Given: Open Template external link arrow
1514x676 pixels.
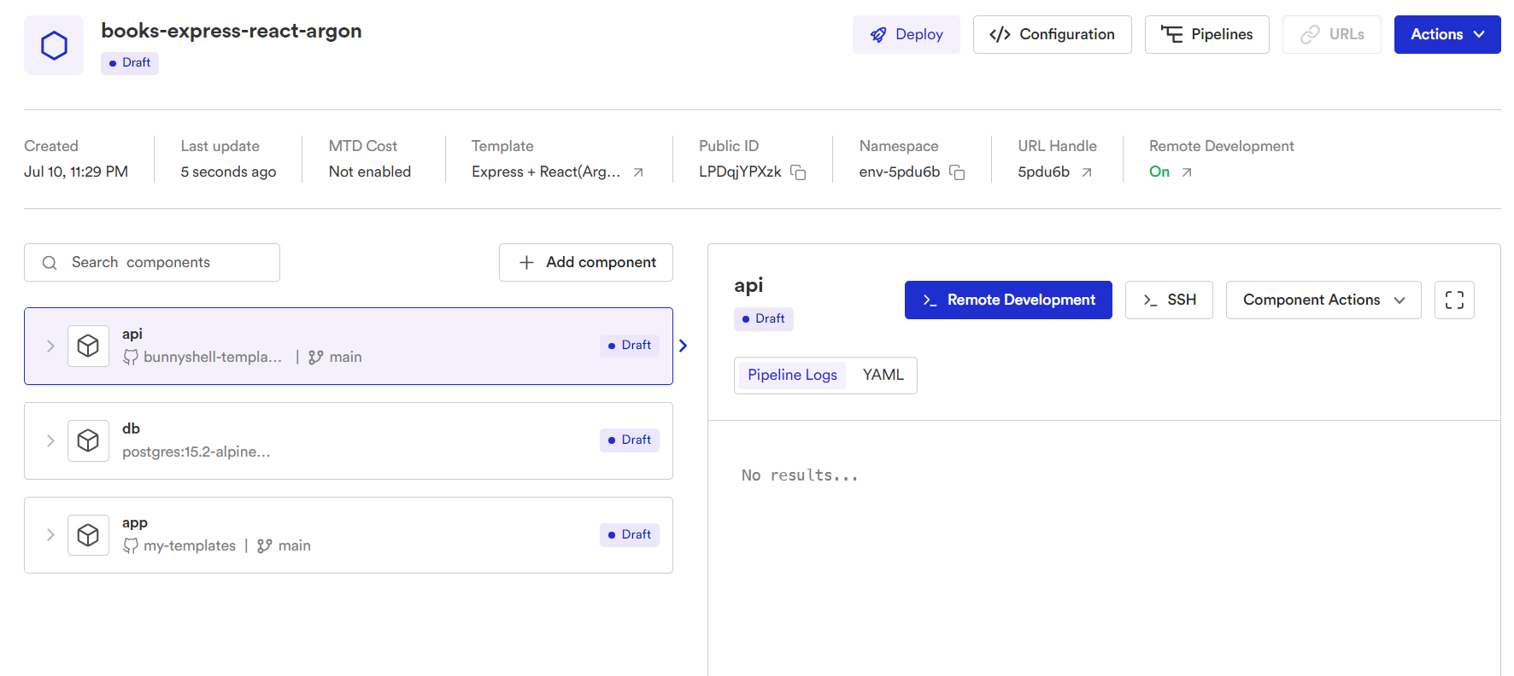Looking at the screenshot, I should tap(638, 172).
